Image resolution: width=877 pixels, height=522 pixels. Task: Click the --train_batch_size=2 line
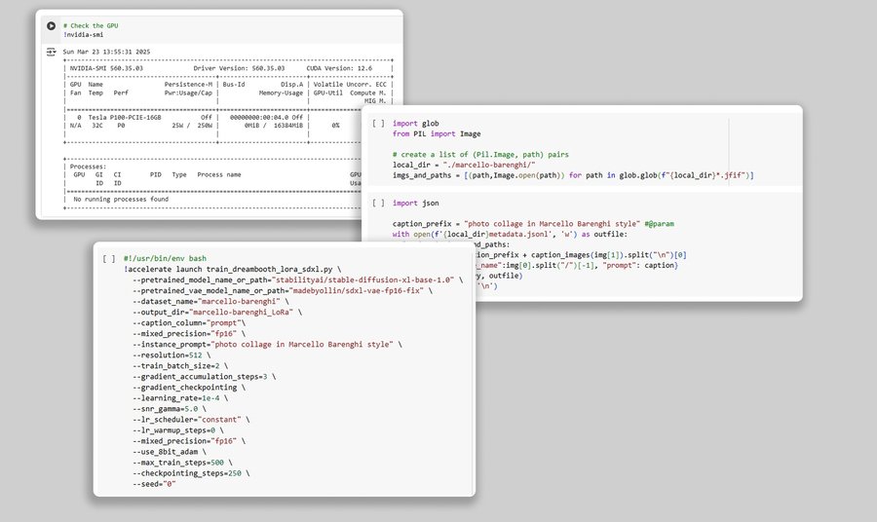pos(180,366)
